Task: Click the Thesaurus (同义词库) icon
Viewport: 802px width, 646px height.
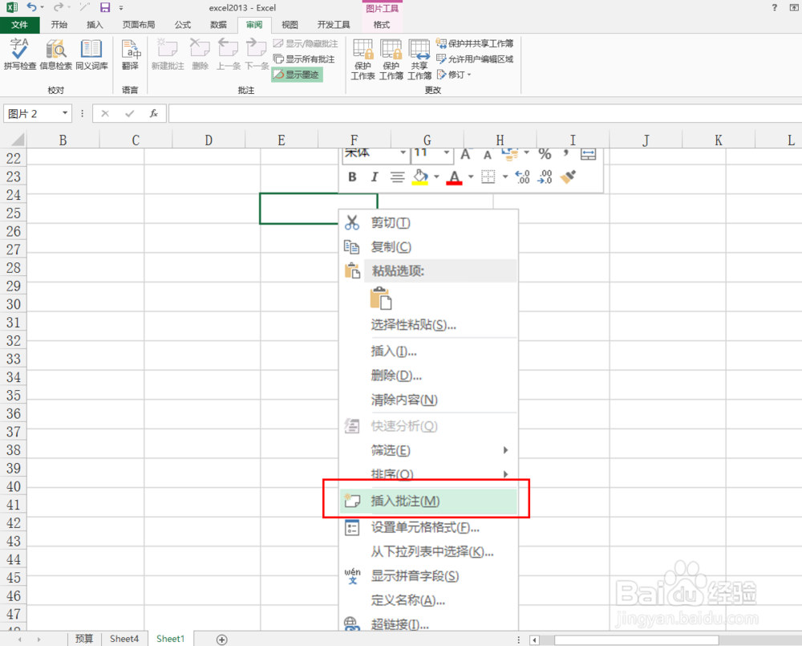Action: coord(91,56)
